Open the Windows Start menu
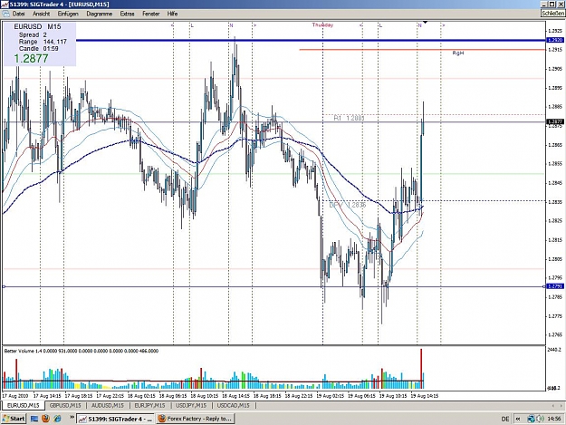 click(x=14, y=419)
